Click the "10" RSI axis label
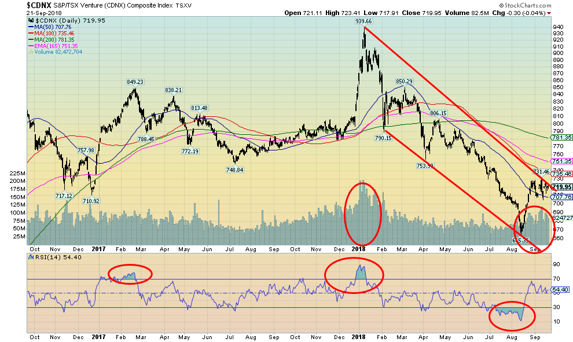 [x=556, y=322]
